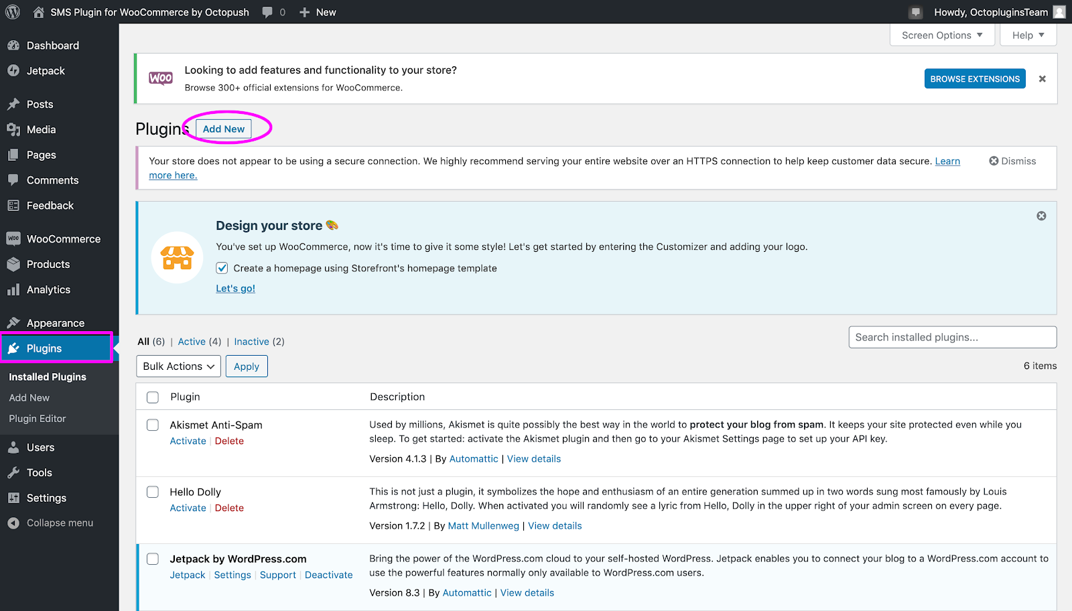This screenshot has height=611, width=1072.
Task: Focus the Search installed plugins field
Action: tap(953, 337)
